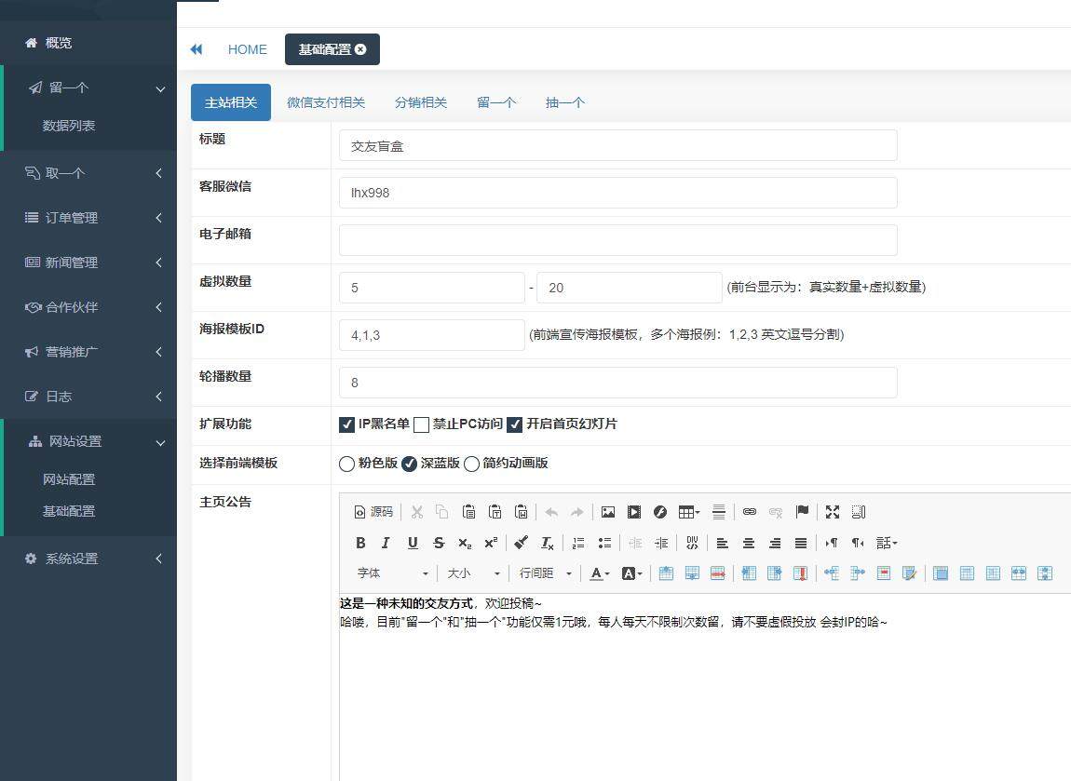The width and height of the screenshot is (1071, 781).
Task: Open the text color picker in the editor
Action: tap(598, 573)
